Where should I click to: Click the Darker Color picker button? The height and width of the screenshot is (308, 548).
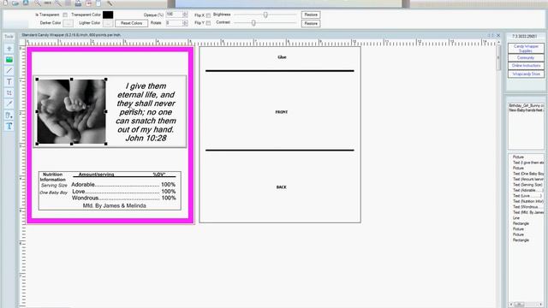click(68, 23)
